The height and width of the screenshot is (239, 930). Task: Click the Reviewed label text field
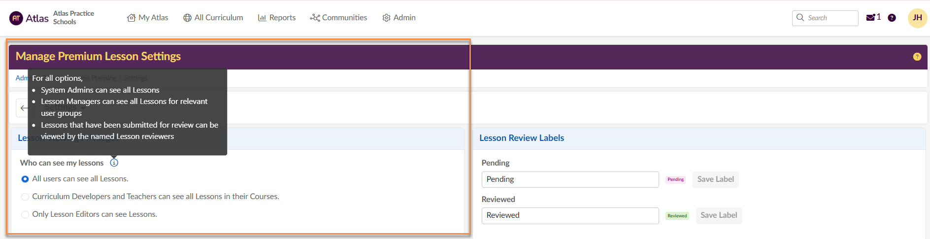pyautogui.click(x=570, y=215)
